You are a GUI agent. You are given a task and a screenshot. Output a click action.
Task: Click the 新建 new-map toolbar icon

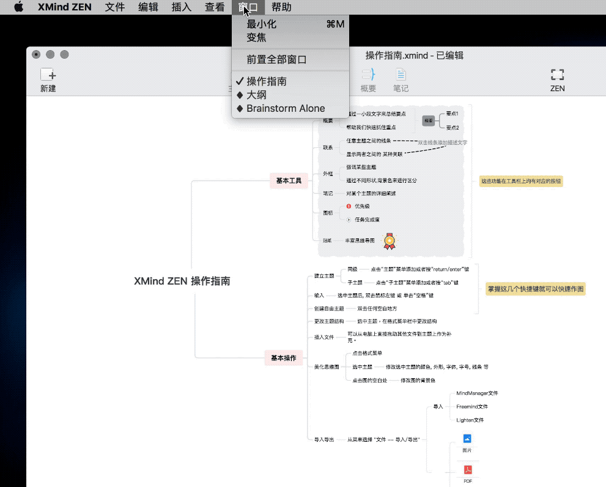click(x=48, y=75)
